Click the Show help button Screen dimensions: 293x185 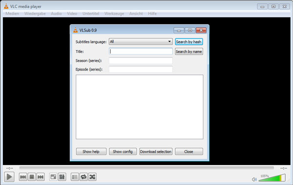point(91,151)
